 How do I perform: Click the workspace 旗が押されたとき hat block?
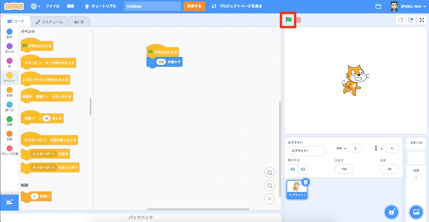[x=163, y=51]
